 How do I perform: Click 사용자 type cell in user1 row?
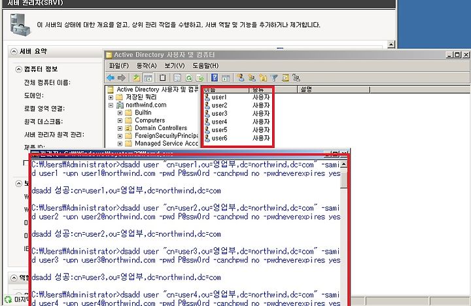(261, 97)
